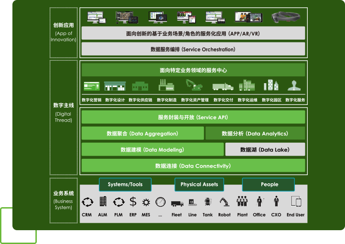Click the 数据连接 Data Connectivity bar

193,166
